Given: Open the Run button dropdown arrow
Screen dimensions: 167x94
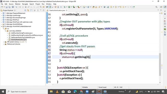Looking at the screenshot, I should [x=71, y=7].
